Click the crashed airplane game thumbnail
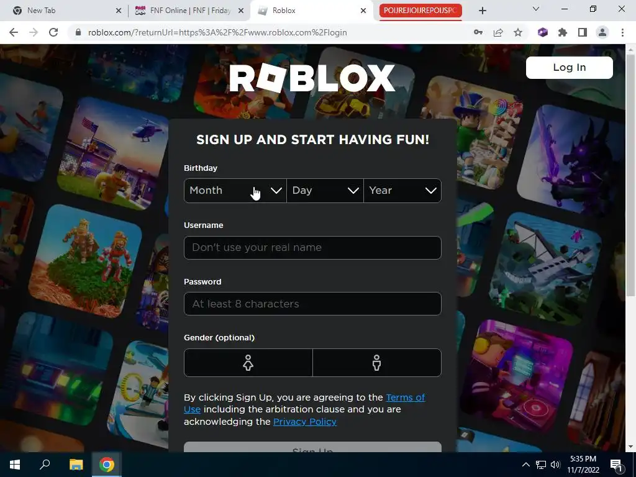The image size is (636, 477). click(x=545, y=268)
